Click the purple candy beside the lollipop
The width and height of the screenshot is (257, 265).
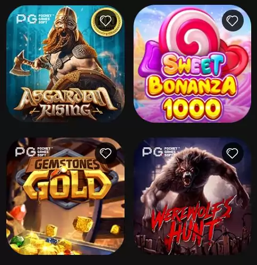[x=153, y=58]
